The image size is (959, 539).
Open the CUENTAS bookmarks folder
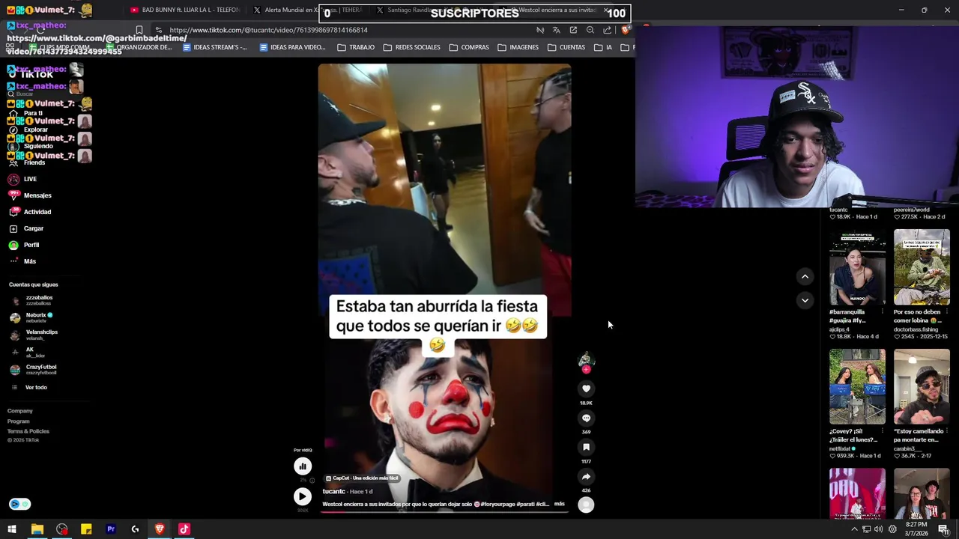pos(566,47)
